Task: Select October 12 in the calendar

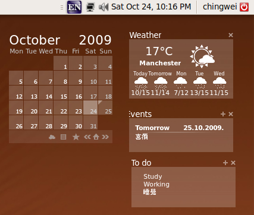Action: coord(16,93)
